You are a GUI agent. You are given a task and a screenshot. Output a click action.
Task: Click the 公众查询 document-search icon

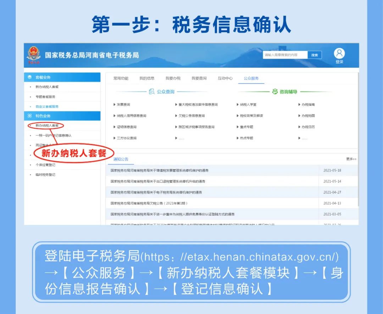point(152,92)
